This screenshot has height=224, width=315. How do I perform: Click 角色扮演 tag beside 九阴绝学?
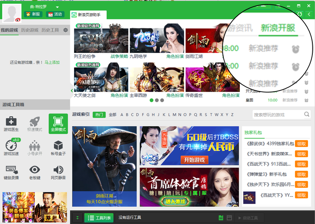pyautogui.click(x=175, y=56)
